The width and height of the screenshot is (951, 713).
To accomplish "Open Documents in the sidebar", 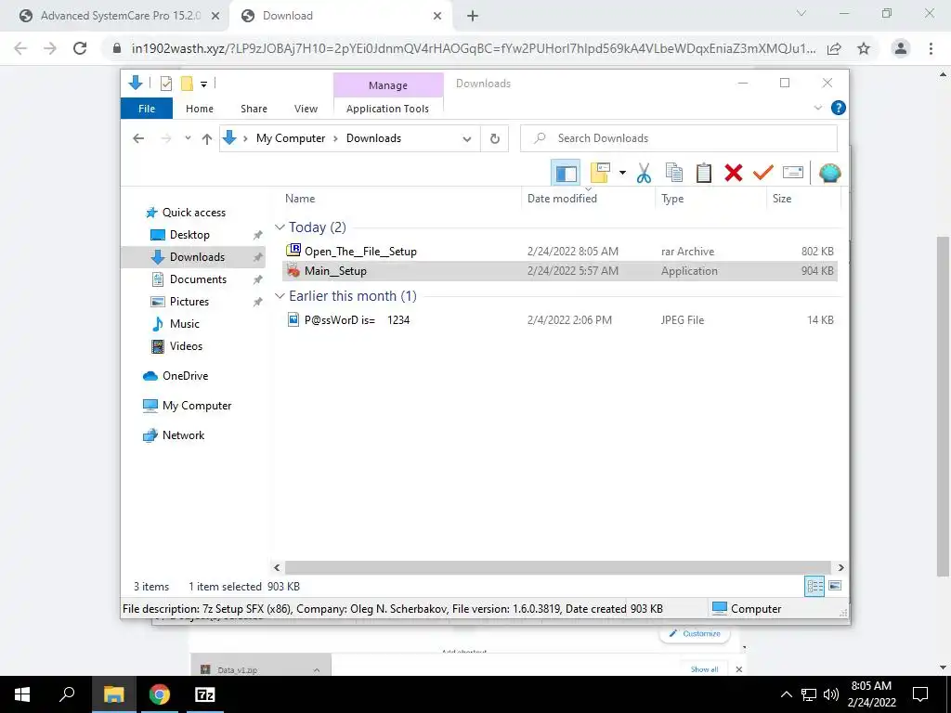I will pos(198,279).
